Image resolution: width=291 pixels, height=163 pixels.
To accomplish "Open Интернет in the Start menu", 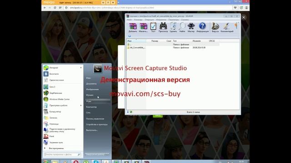I will pyautogui.click(x=63, y=67).
